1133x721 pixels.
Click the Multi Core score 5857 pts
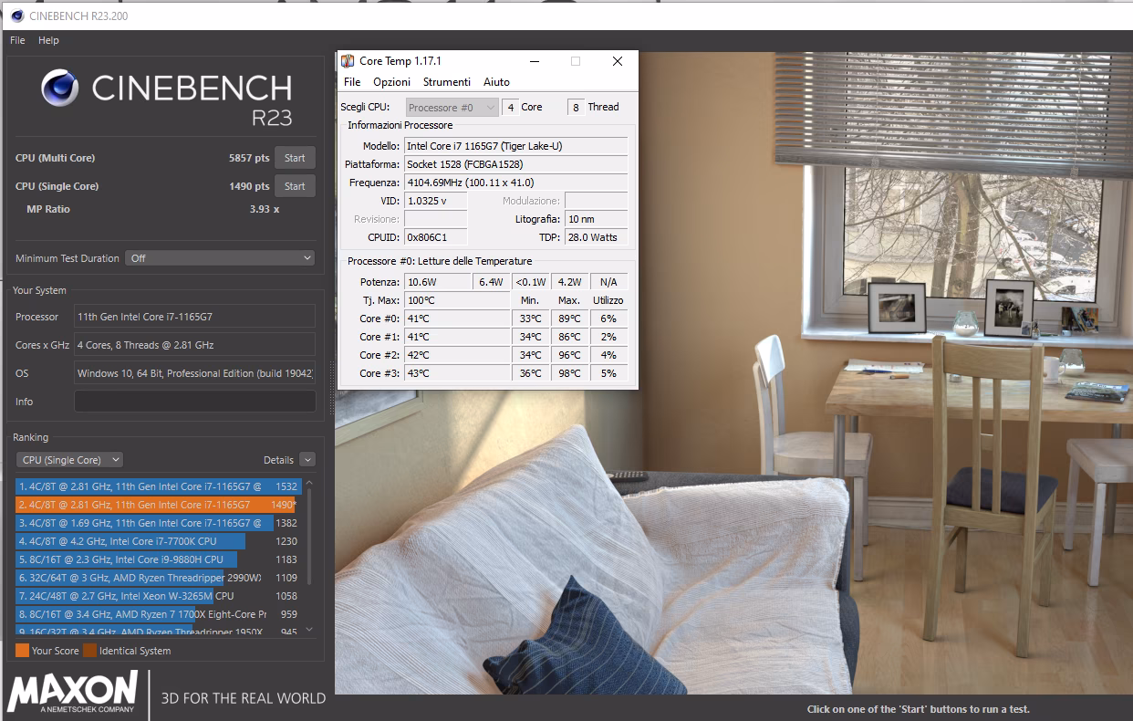click(x=249, y=158)
